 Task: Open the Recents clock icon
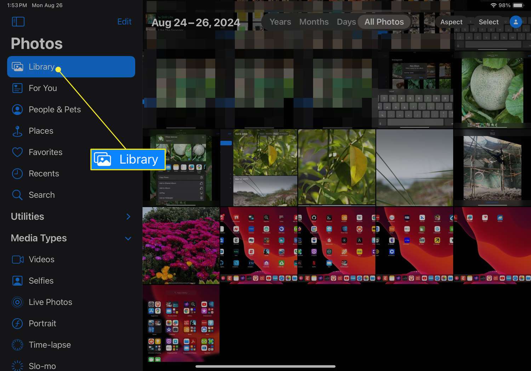click(x=17, y=173)
